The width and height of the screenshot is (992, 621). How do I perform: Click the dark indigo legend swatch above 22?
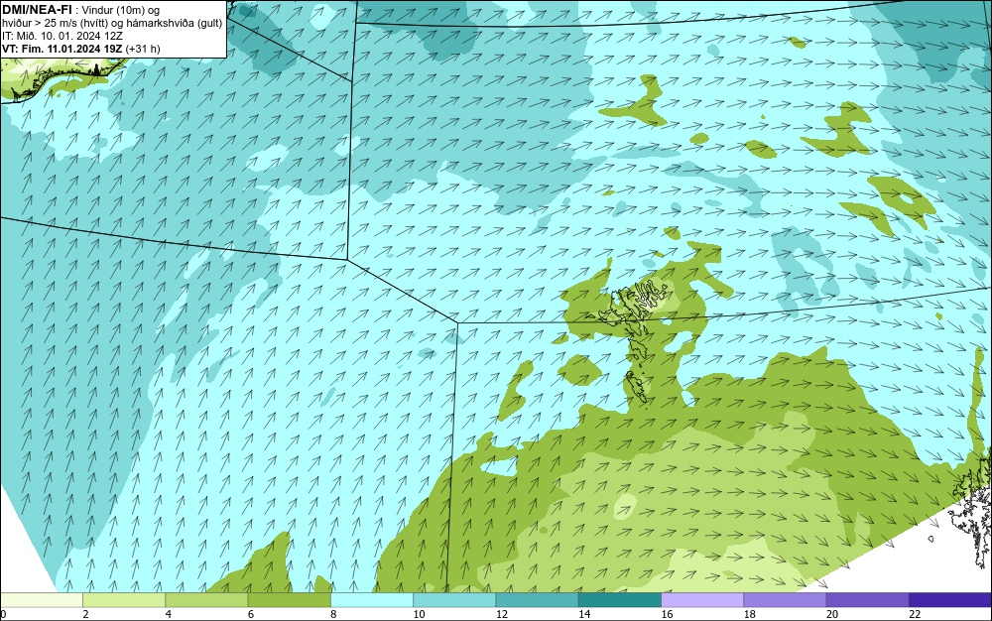click(950, 599)
